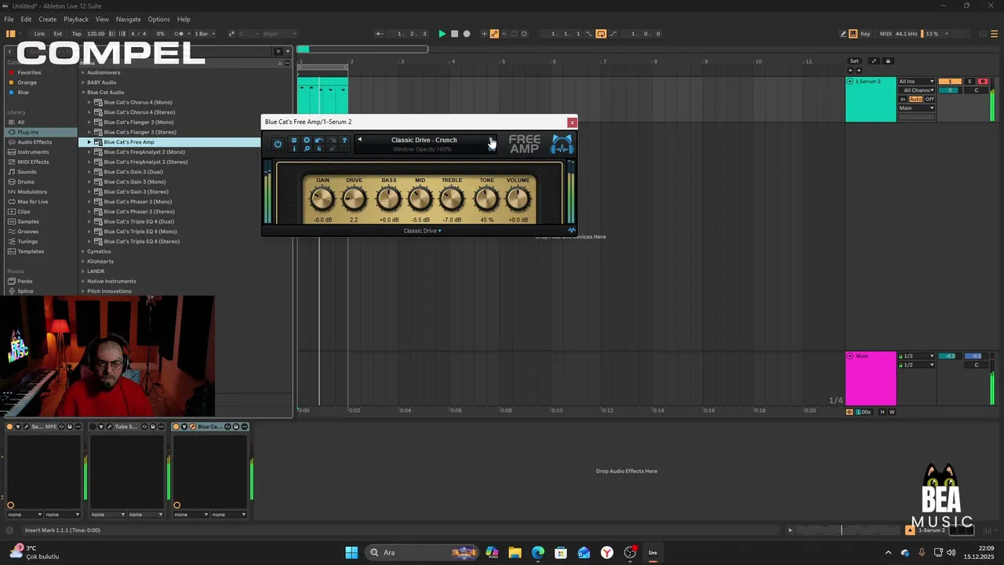Open the Classic Drive model dropdown
1004x565 pixels.
point(422,231)
